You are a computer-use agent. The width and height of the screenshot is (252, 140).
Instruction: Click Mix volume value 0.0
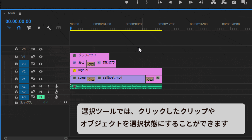pos(45,102)
